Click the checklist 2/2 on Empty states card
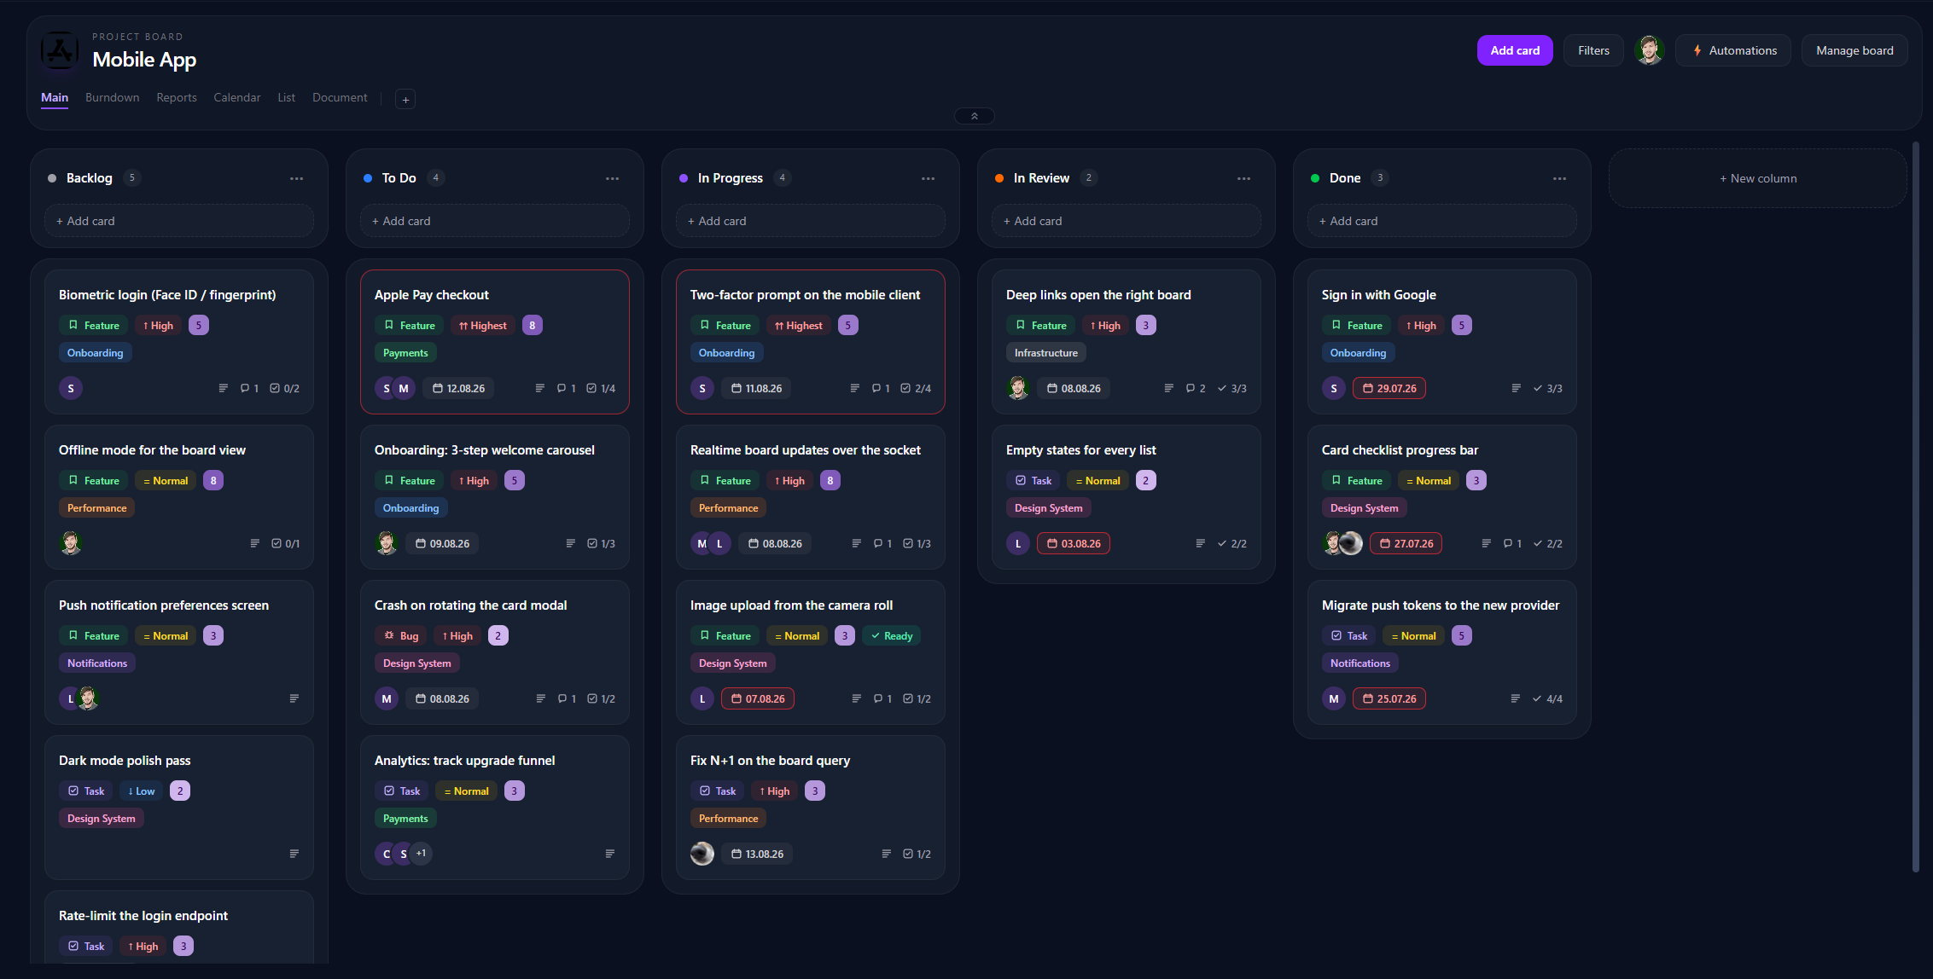This screenshot has height=979, width=1933. [x=1232, y=543]
